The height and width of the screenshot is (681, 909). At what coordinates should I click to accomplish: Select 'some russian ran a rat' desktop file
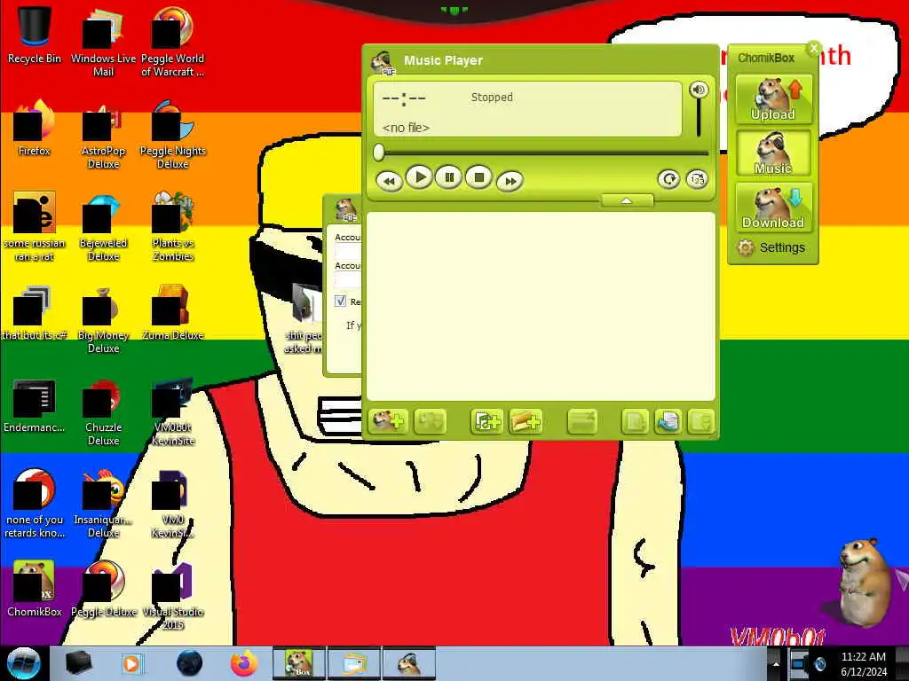coord(35,226)
